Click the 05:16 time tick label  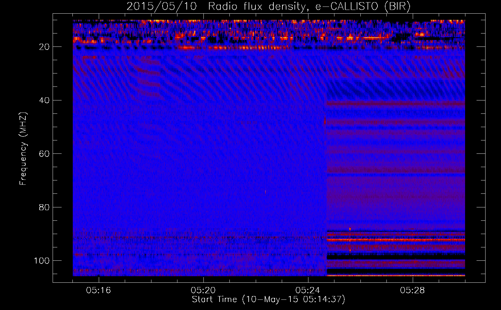point(98,290)
